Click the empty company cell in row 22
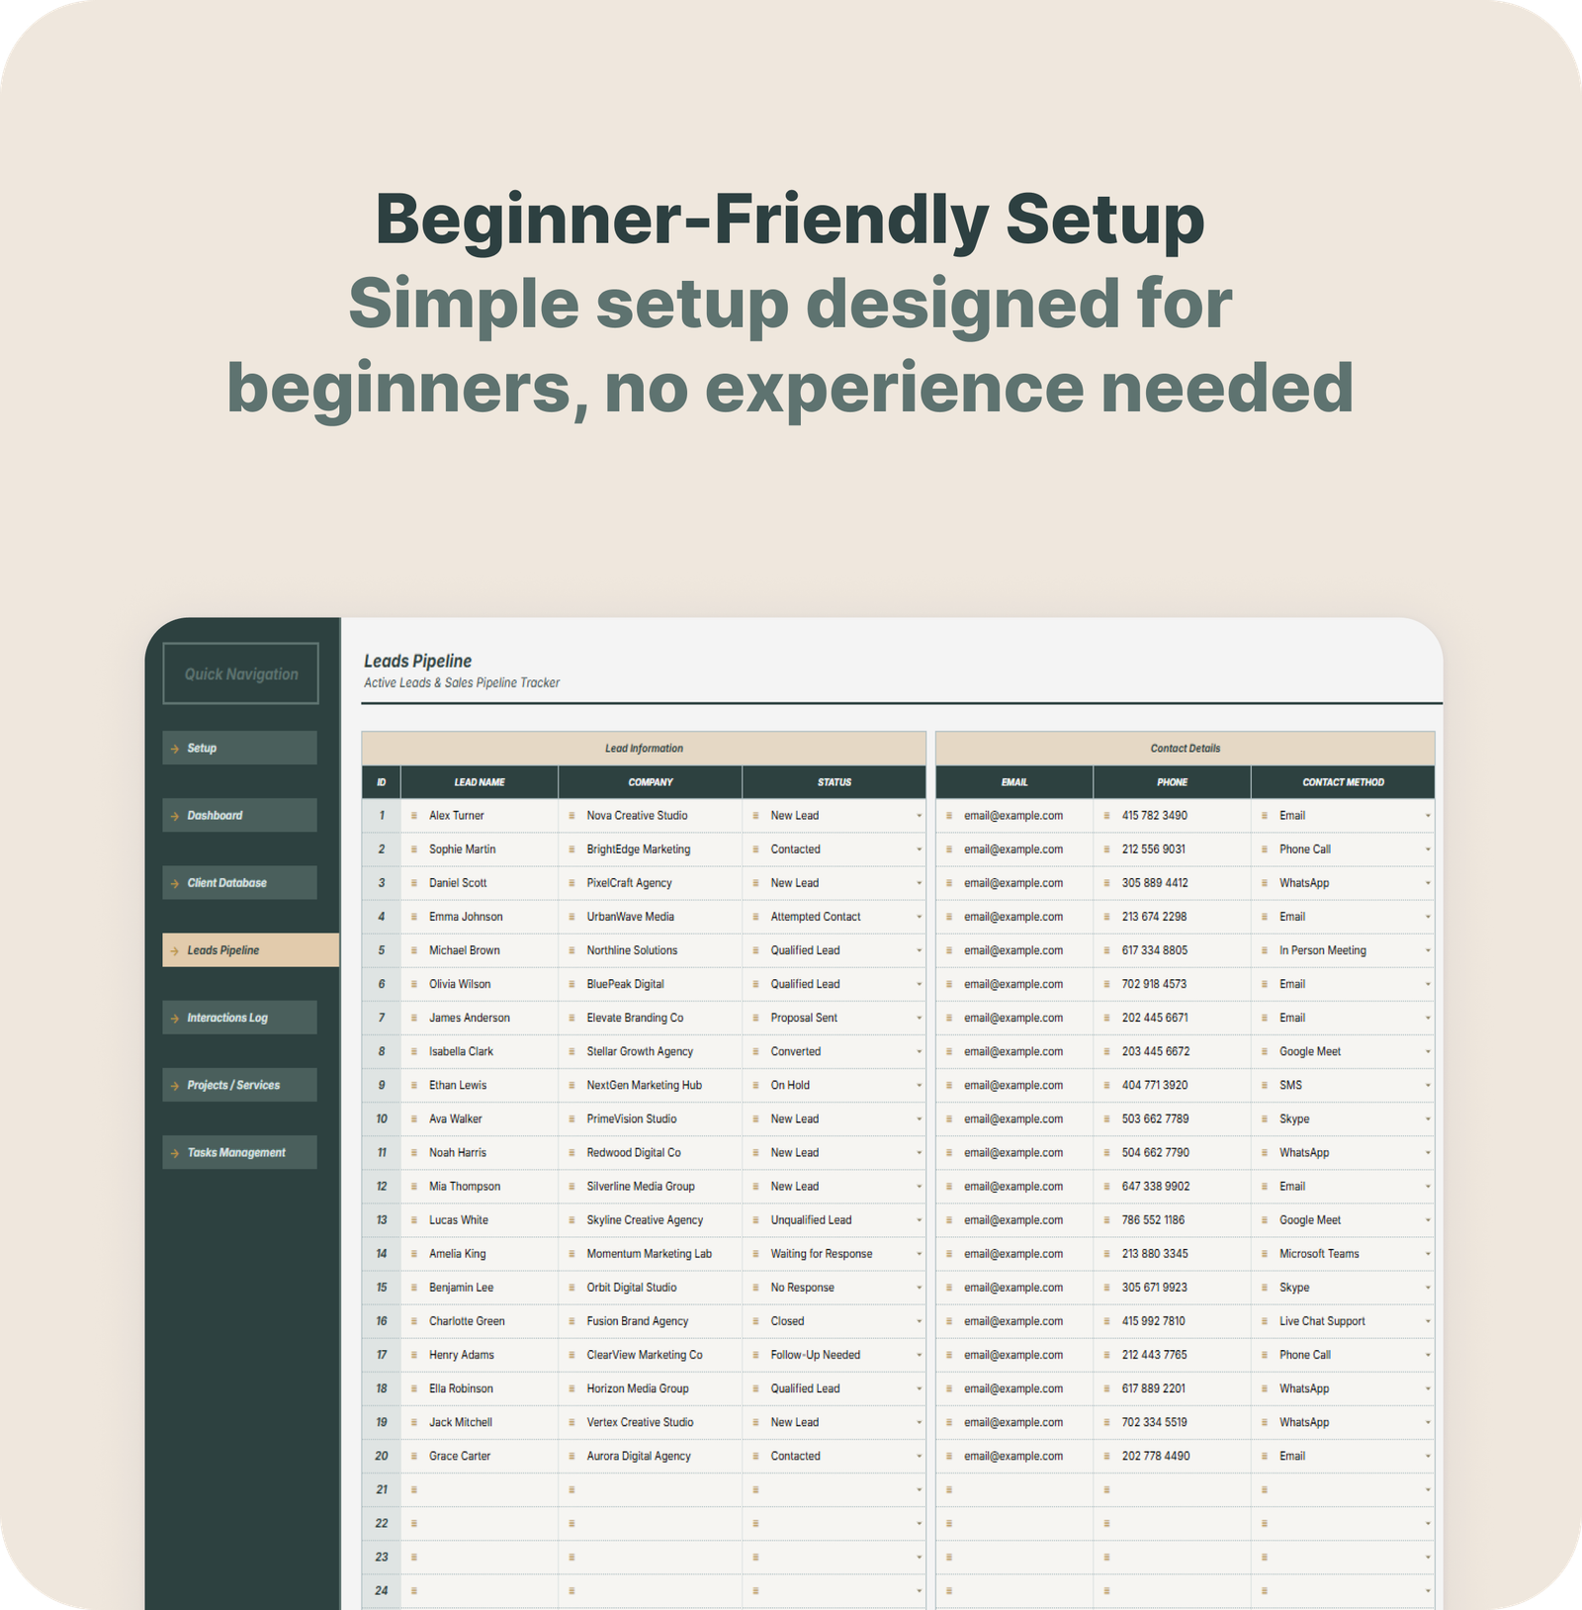Image resolution: width=1582 pixels, height=1610 pixels. click(x=651, y=1523)
